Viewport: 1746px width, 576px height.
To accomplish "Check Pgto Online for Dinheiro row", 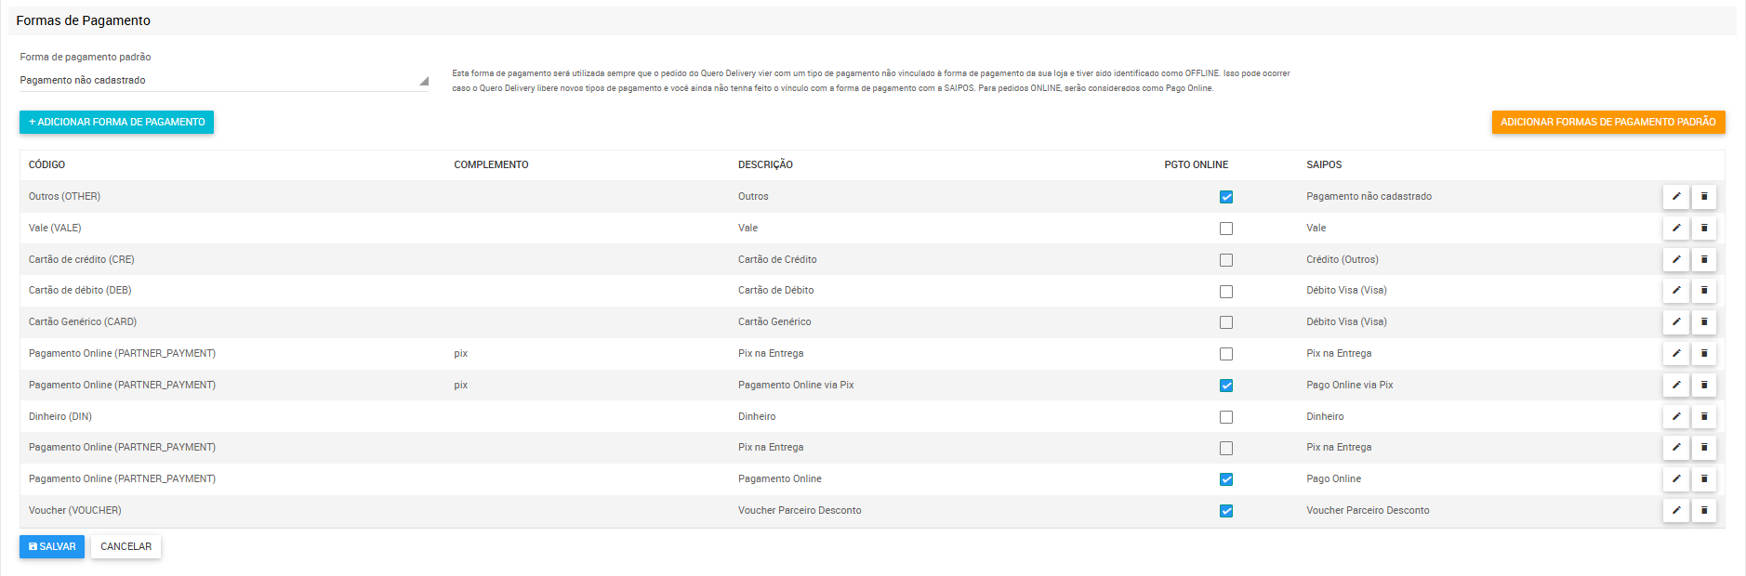I will 1226,417.
